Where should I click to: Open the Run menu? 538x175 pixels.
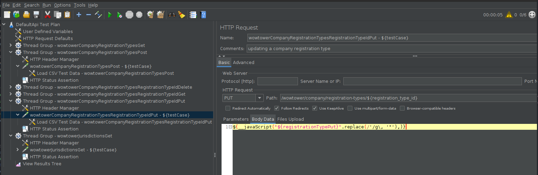coord(47,5)
